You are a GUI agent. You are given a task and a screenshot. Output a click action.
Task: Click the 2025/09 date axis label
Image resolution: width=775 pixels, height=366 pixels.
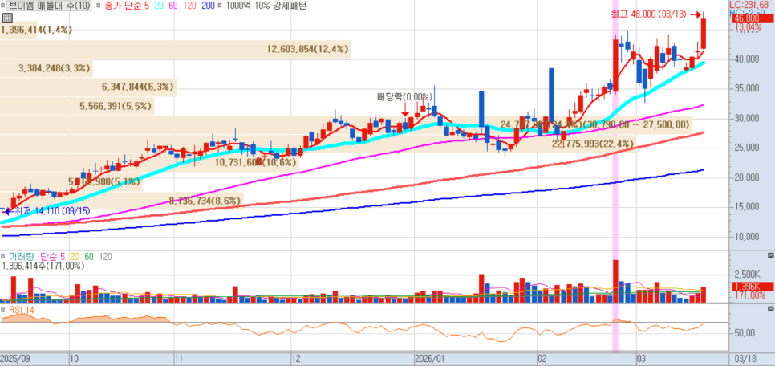click(x=14, y=358)
